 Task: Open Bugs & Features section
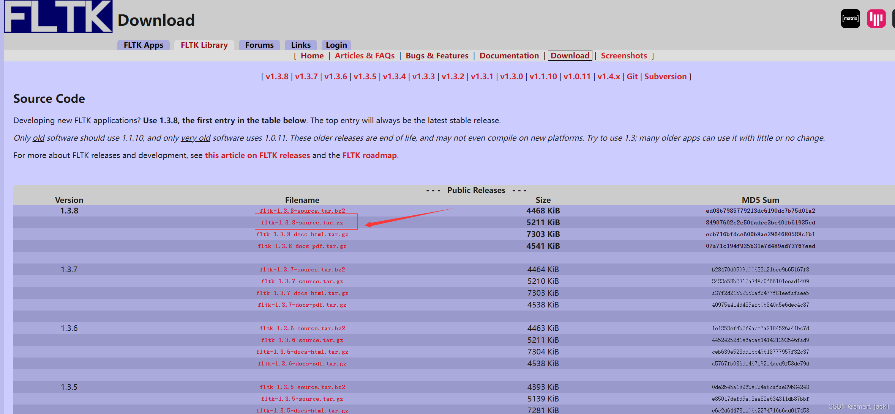pos(437,56)
